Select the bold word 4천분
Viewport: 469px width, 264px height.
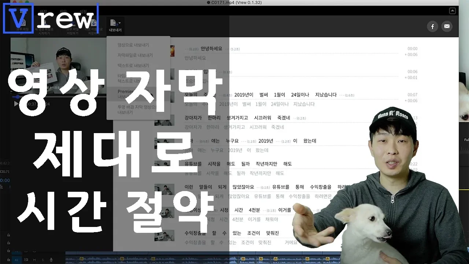pyautogui.click(x=254, y=210)
